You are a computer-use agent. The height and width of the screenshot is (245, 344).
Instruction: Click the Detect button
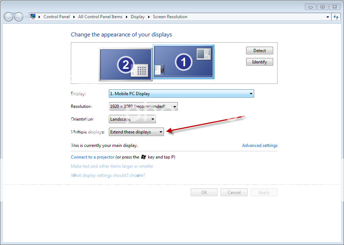click(259, 51)
